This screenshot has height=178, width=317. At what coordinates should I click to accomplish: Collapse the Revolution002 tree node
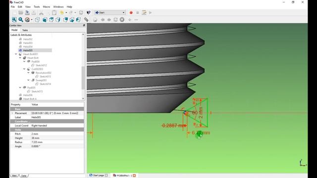click(x=29, y=73)
